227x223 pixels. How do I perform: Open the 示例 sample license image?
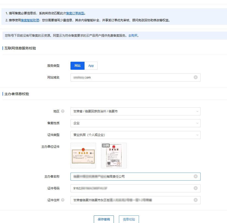114,156
